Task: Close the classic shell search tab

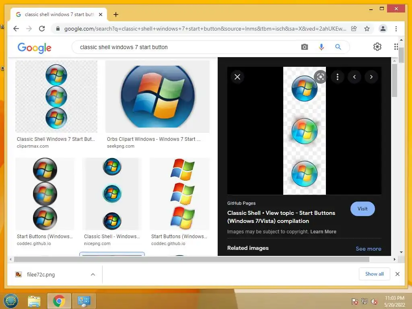Action: pos(100,14)
